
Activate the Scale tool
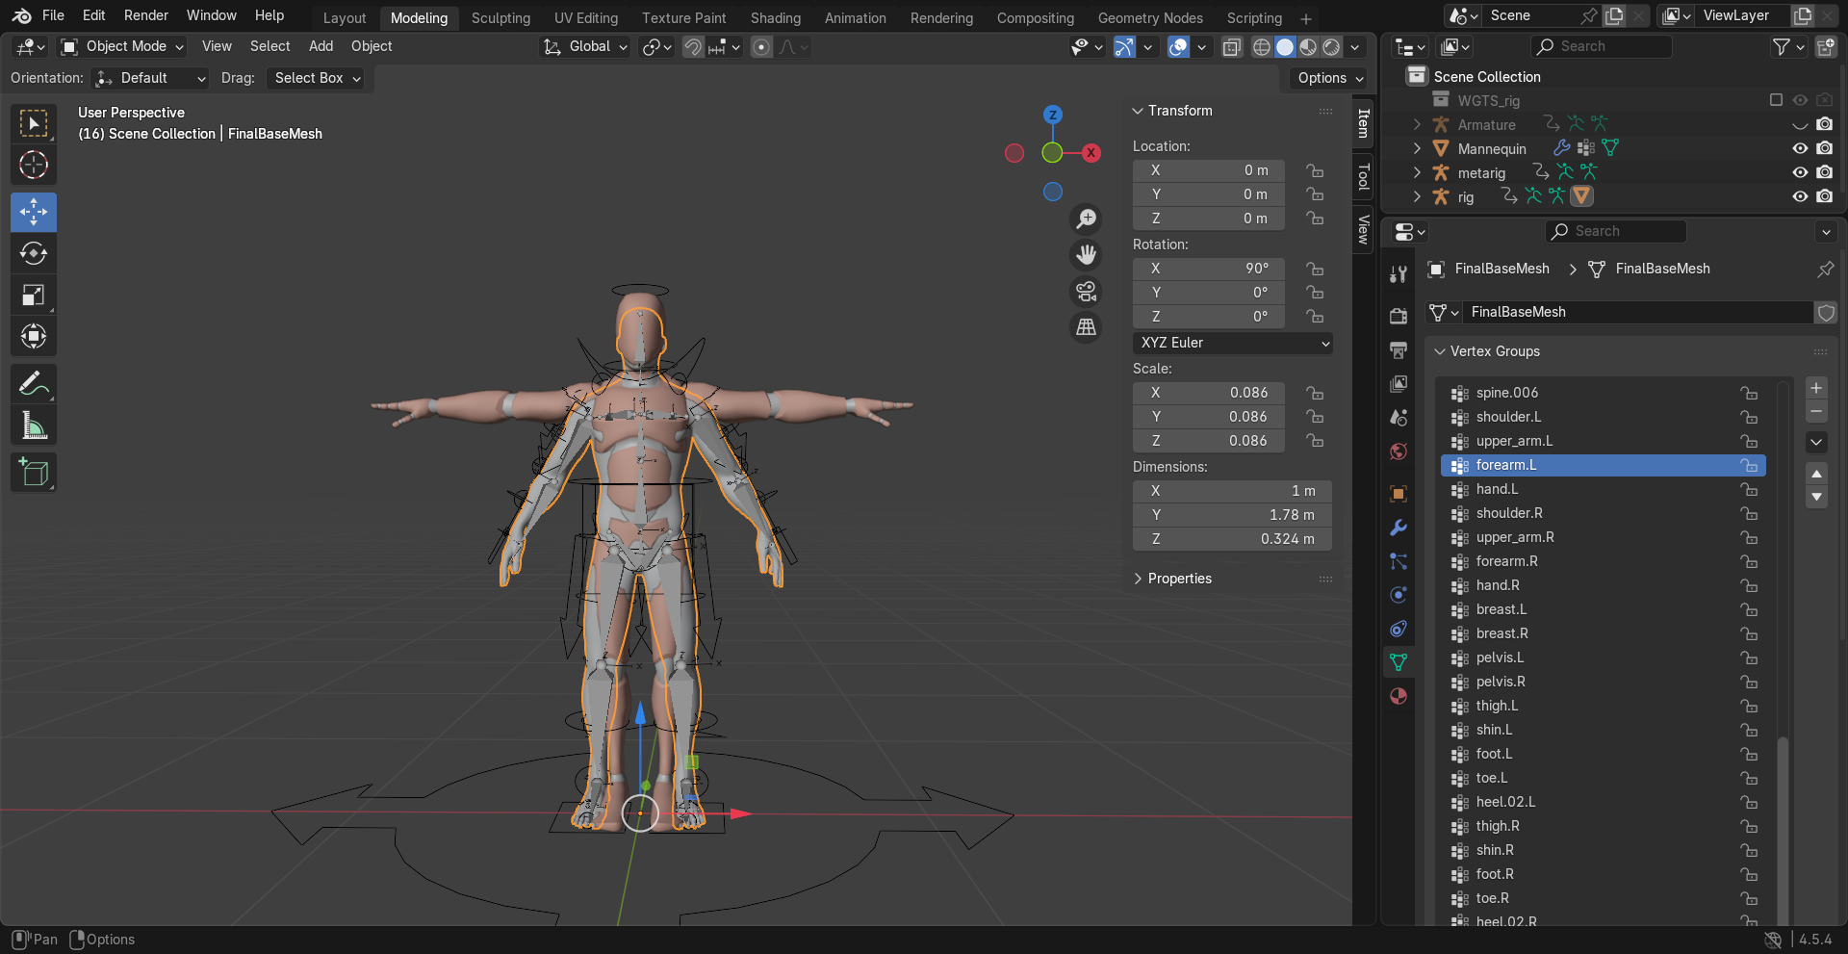click(x=34, y=295)
